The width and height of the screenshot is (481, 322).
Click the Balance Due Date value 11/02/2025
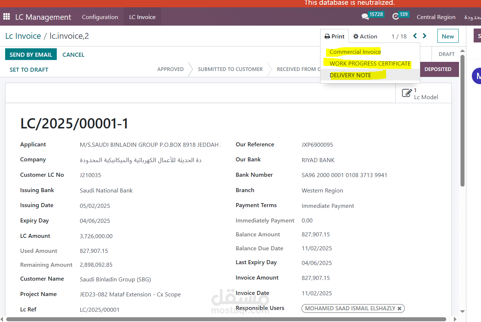(317, 248)
